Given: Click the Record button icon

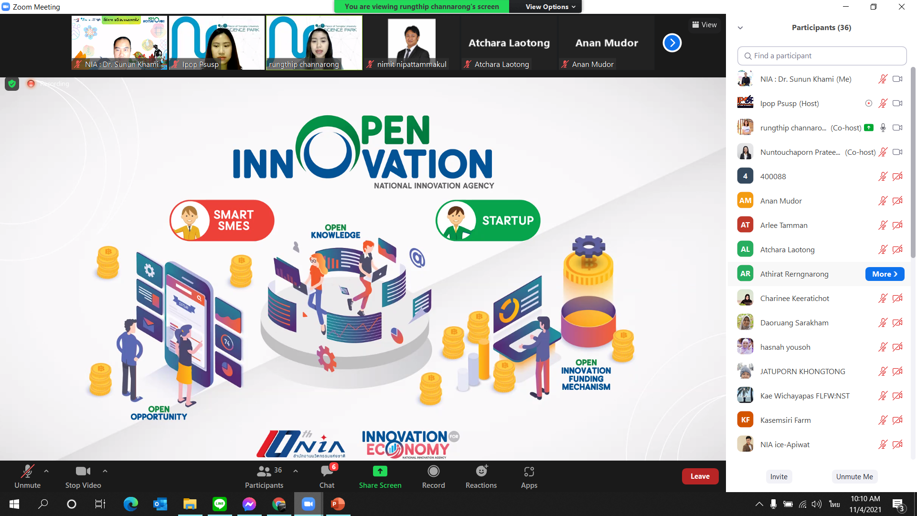Looking at the screenshot, I should click(433, 472).
